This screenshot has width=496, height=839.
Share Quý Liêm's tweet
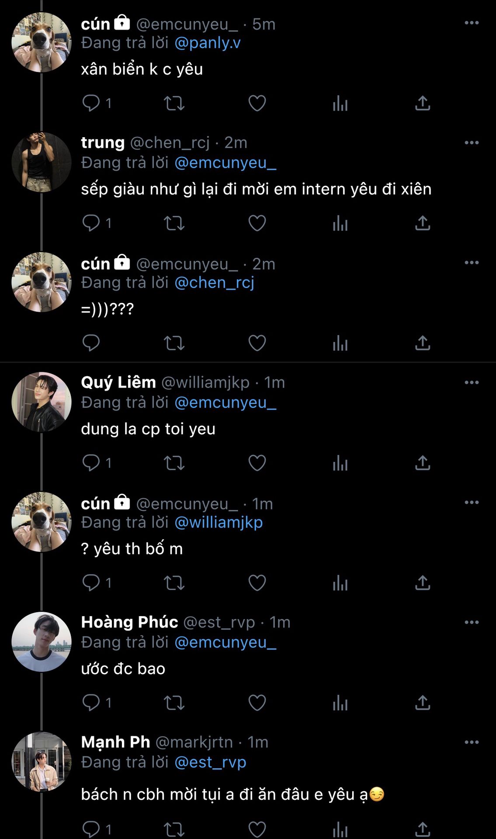click(423, 463)
